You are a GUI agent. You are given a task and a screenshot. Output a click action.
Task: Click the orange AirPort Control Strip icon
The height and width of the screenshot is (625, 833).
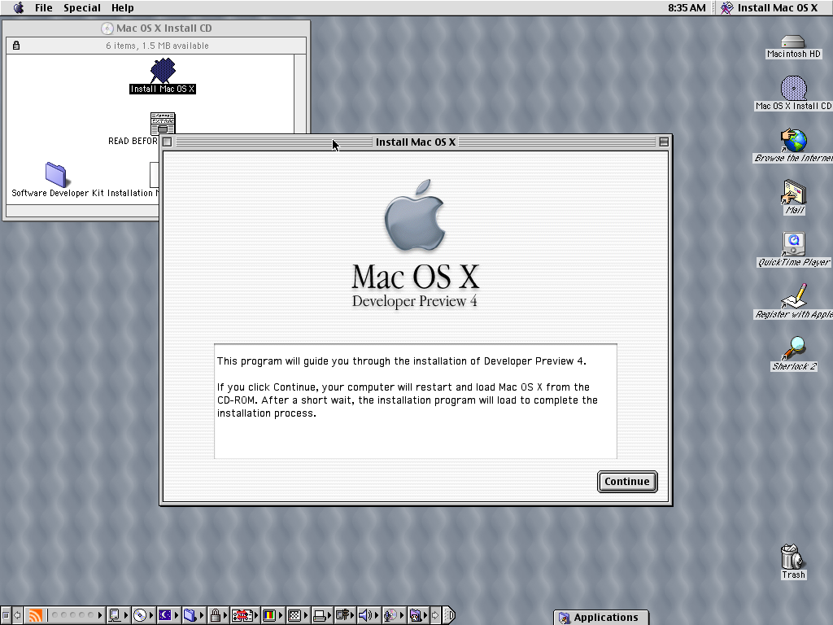pyautogui.click(x=35, y=615)
